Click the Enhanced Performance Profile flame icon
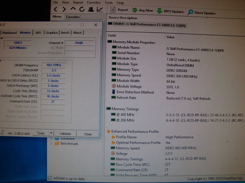The image size is (245, 183). [108, 131]
